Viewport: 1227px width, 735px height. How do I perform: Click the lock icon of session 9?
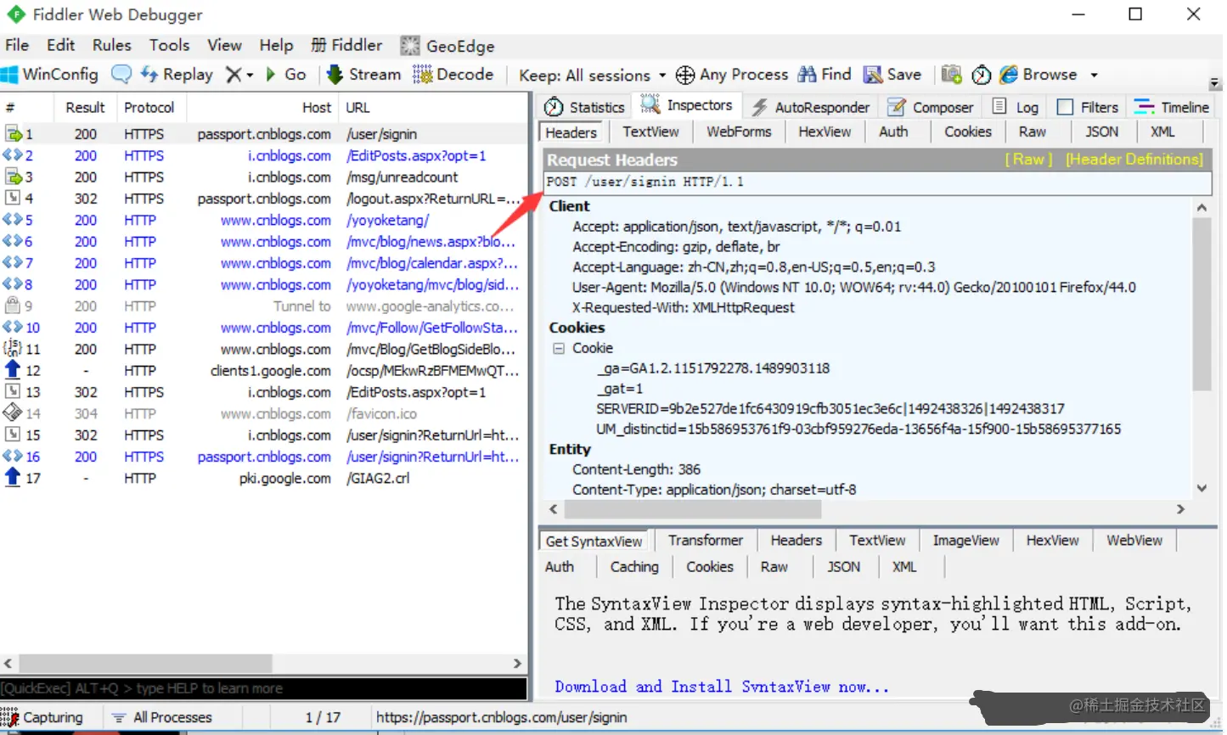pyautogui.click(x=13, y=306)
